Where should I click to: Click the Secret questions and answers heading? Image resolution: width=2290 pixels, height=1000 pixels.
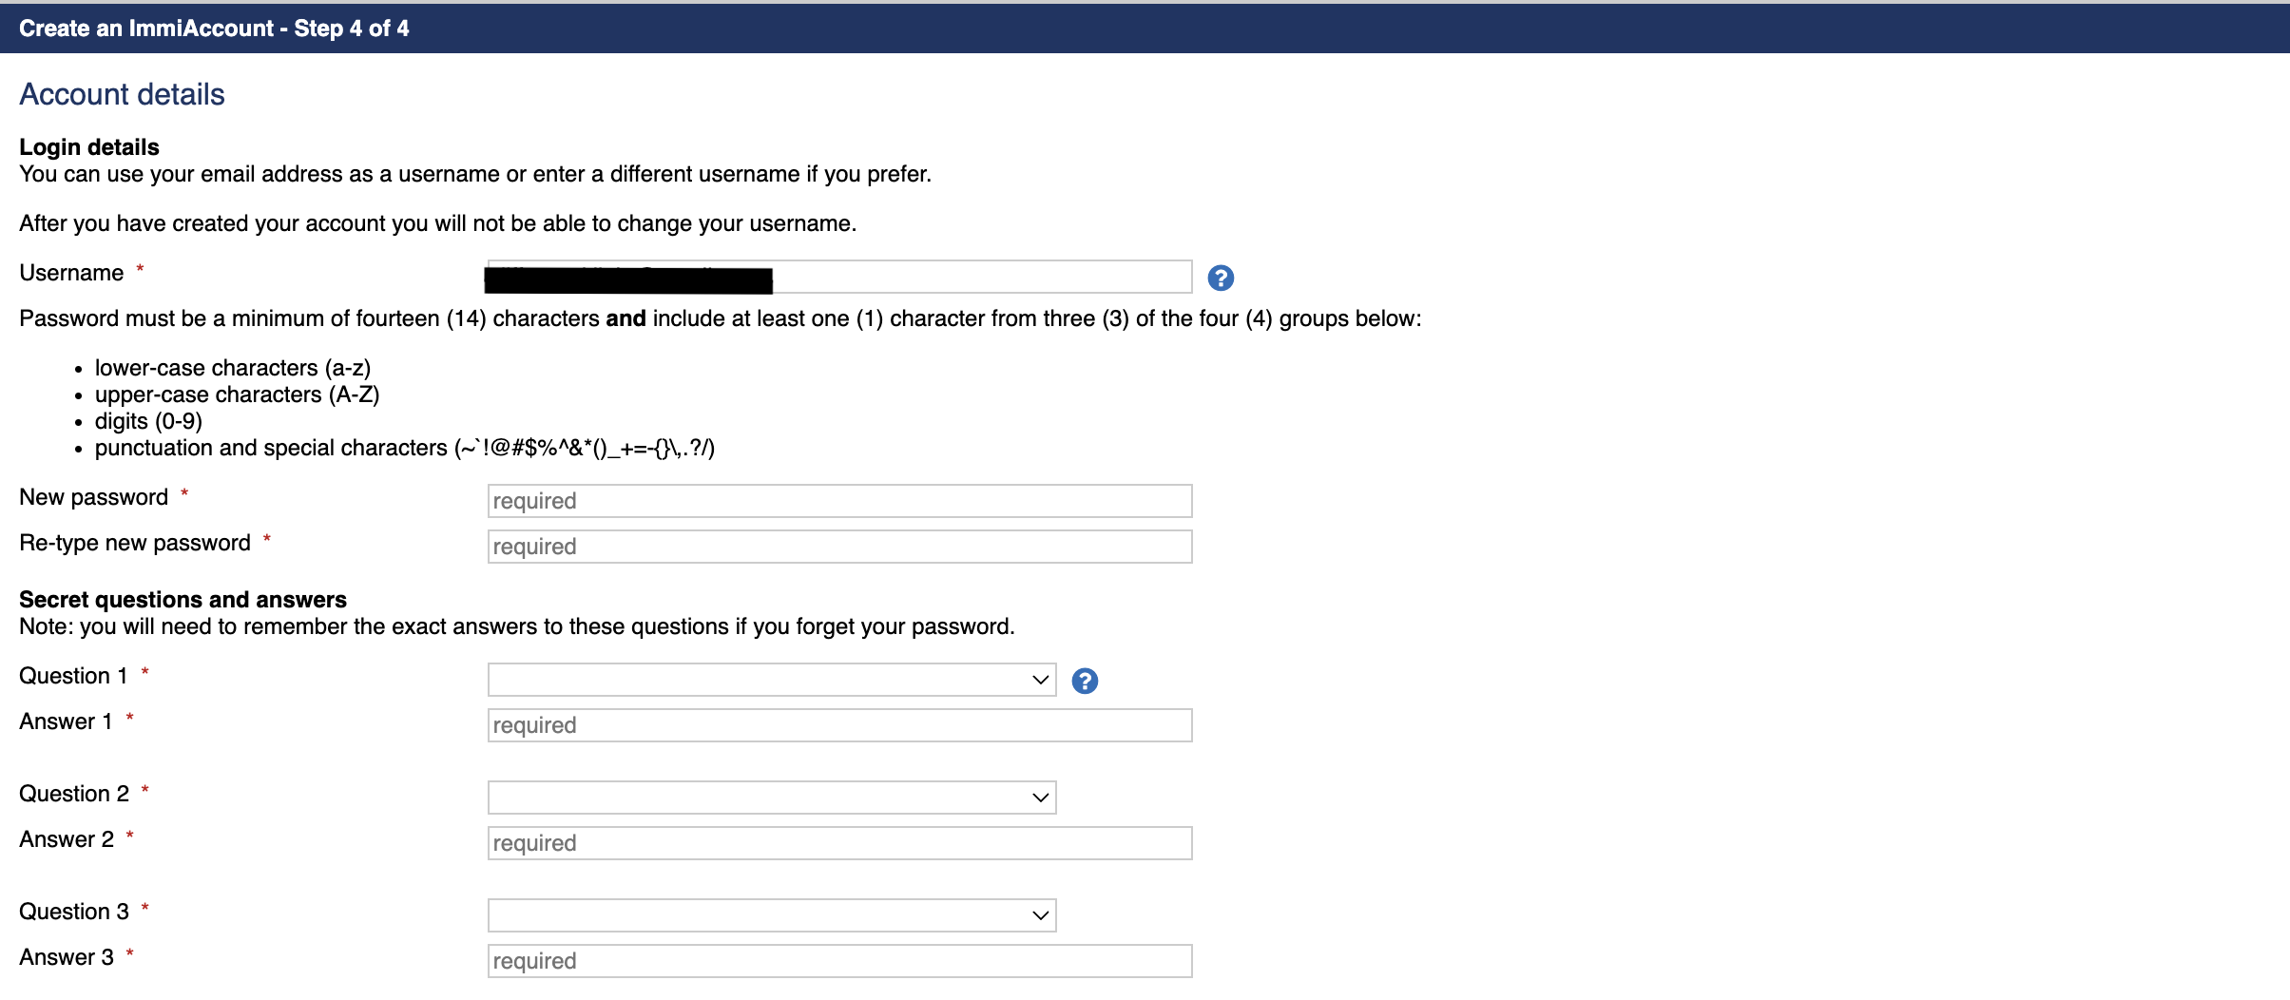point(183,600)
